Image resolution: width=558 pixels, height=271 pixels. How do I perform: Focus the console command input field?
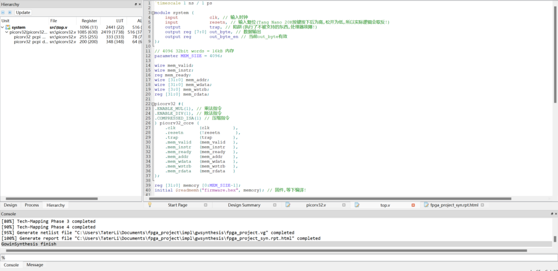tap(279, 257)
